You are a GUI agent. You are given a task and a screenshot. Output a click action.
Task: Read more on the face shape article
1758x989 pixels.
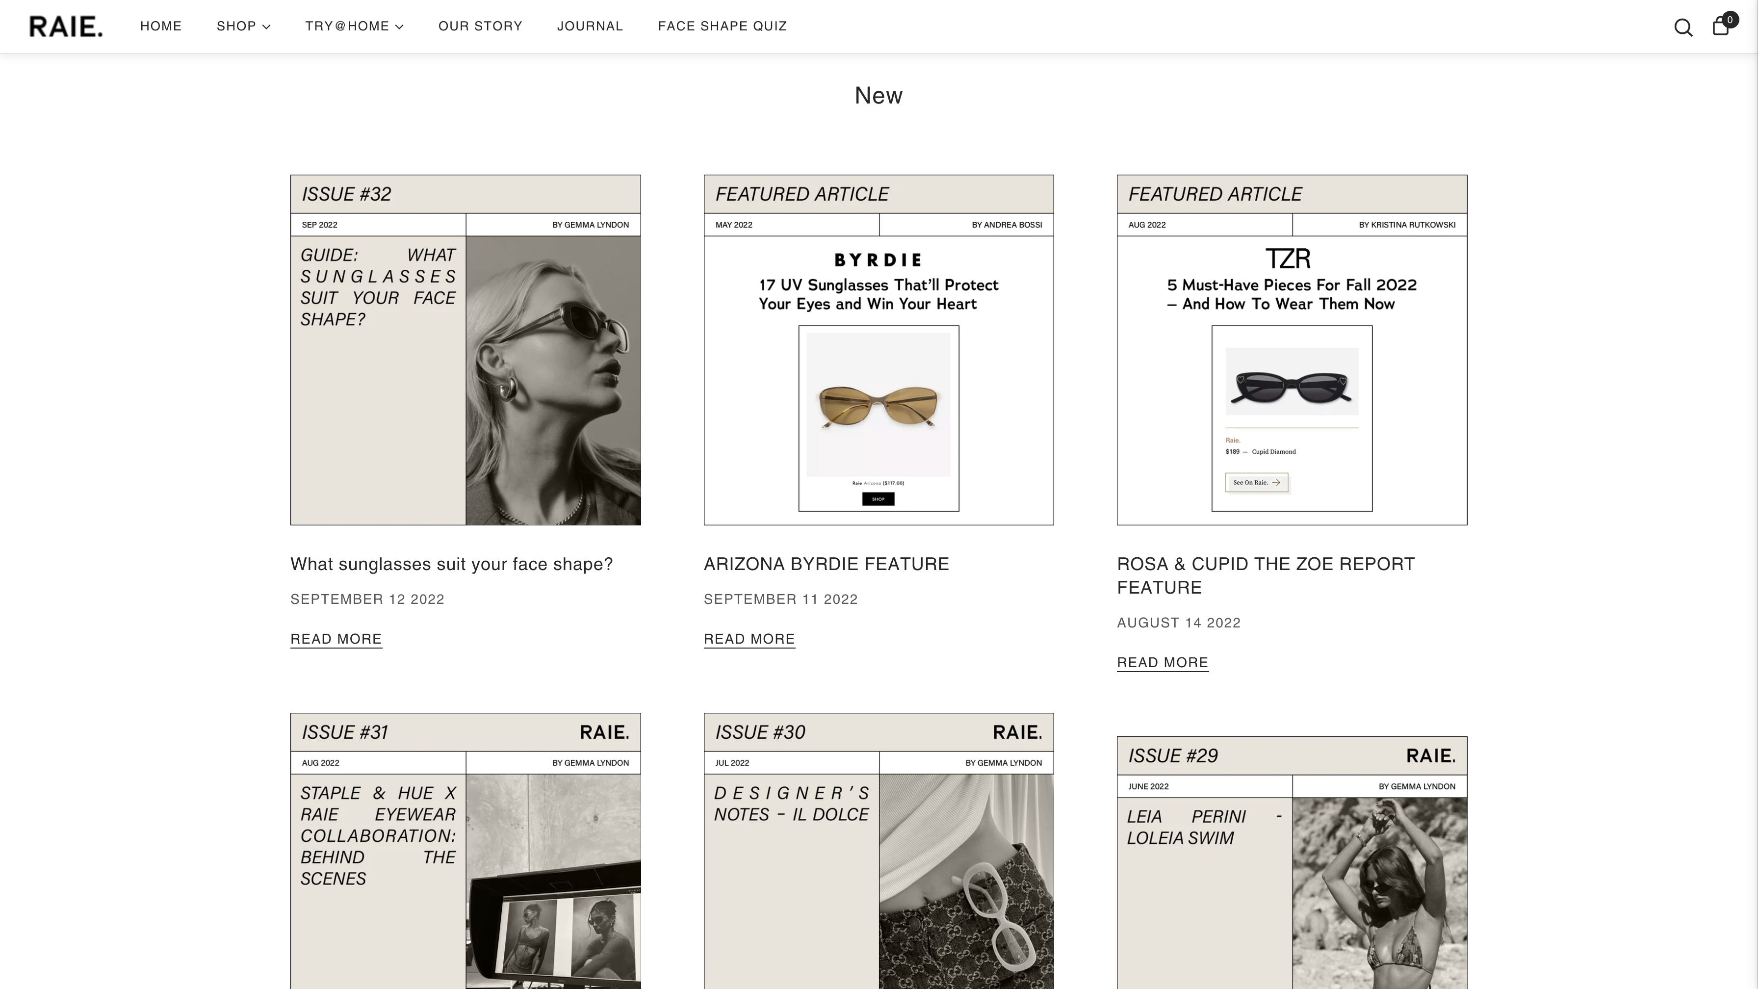(336, 640)
